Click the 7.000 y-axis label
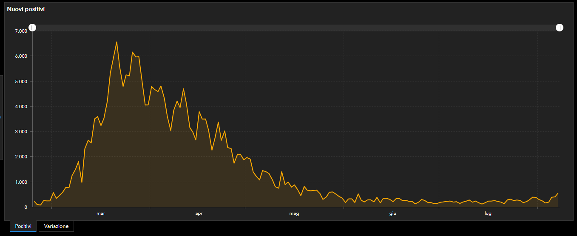577x236 pixels. click(20, 31)
